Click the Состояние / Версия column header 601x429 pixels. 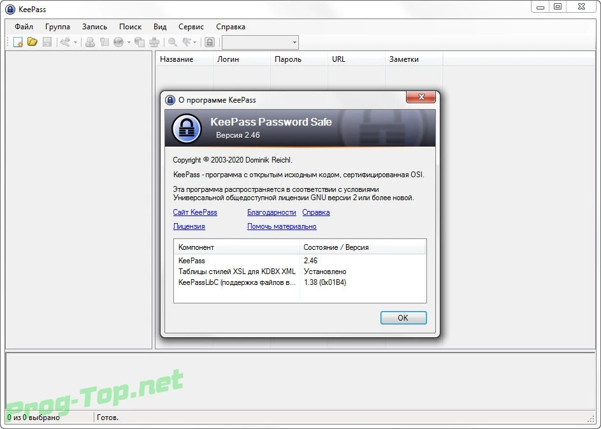click(363, 247)
